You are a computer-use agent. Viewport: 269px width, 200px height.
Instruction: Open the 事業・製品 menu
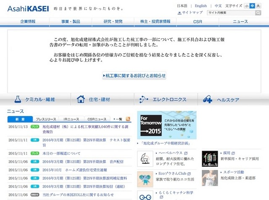[x=71, y=22]
